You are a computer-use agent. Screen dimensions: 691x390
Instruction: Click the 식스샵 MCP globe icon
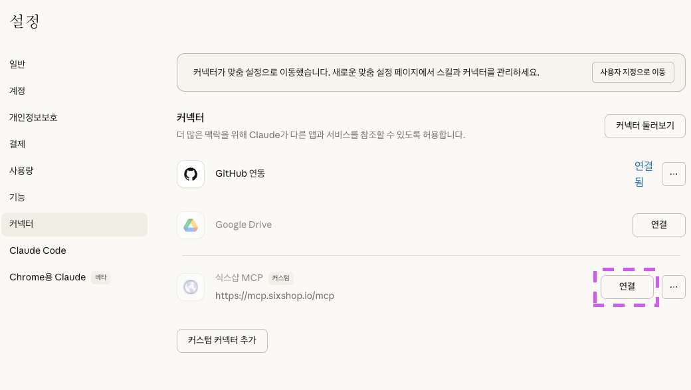tap(191, 287)
